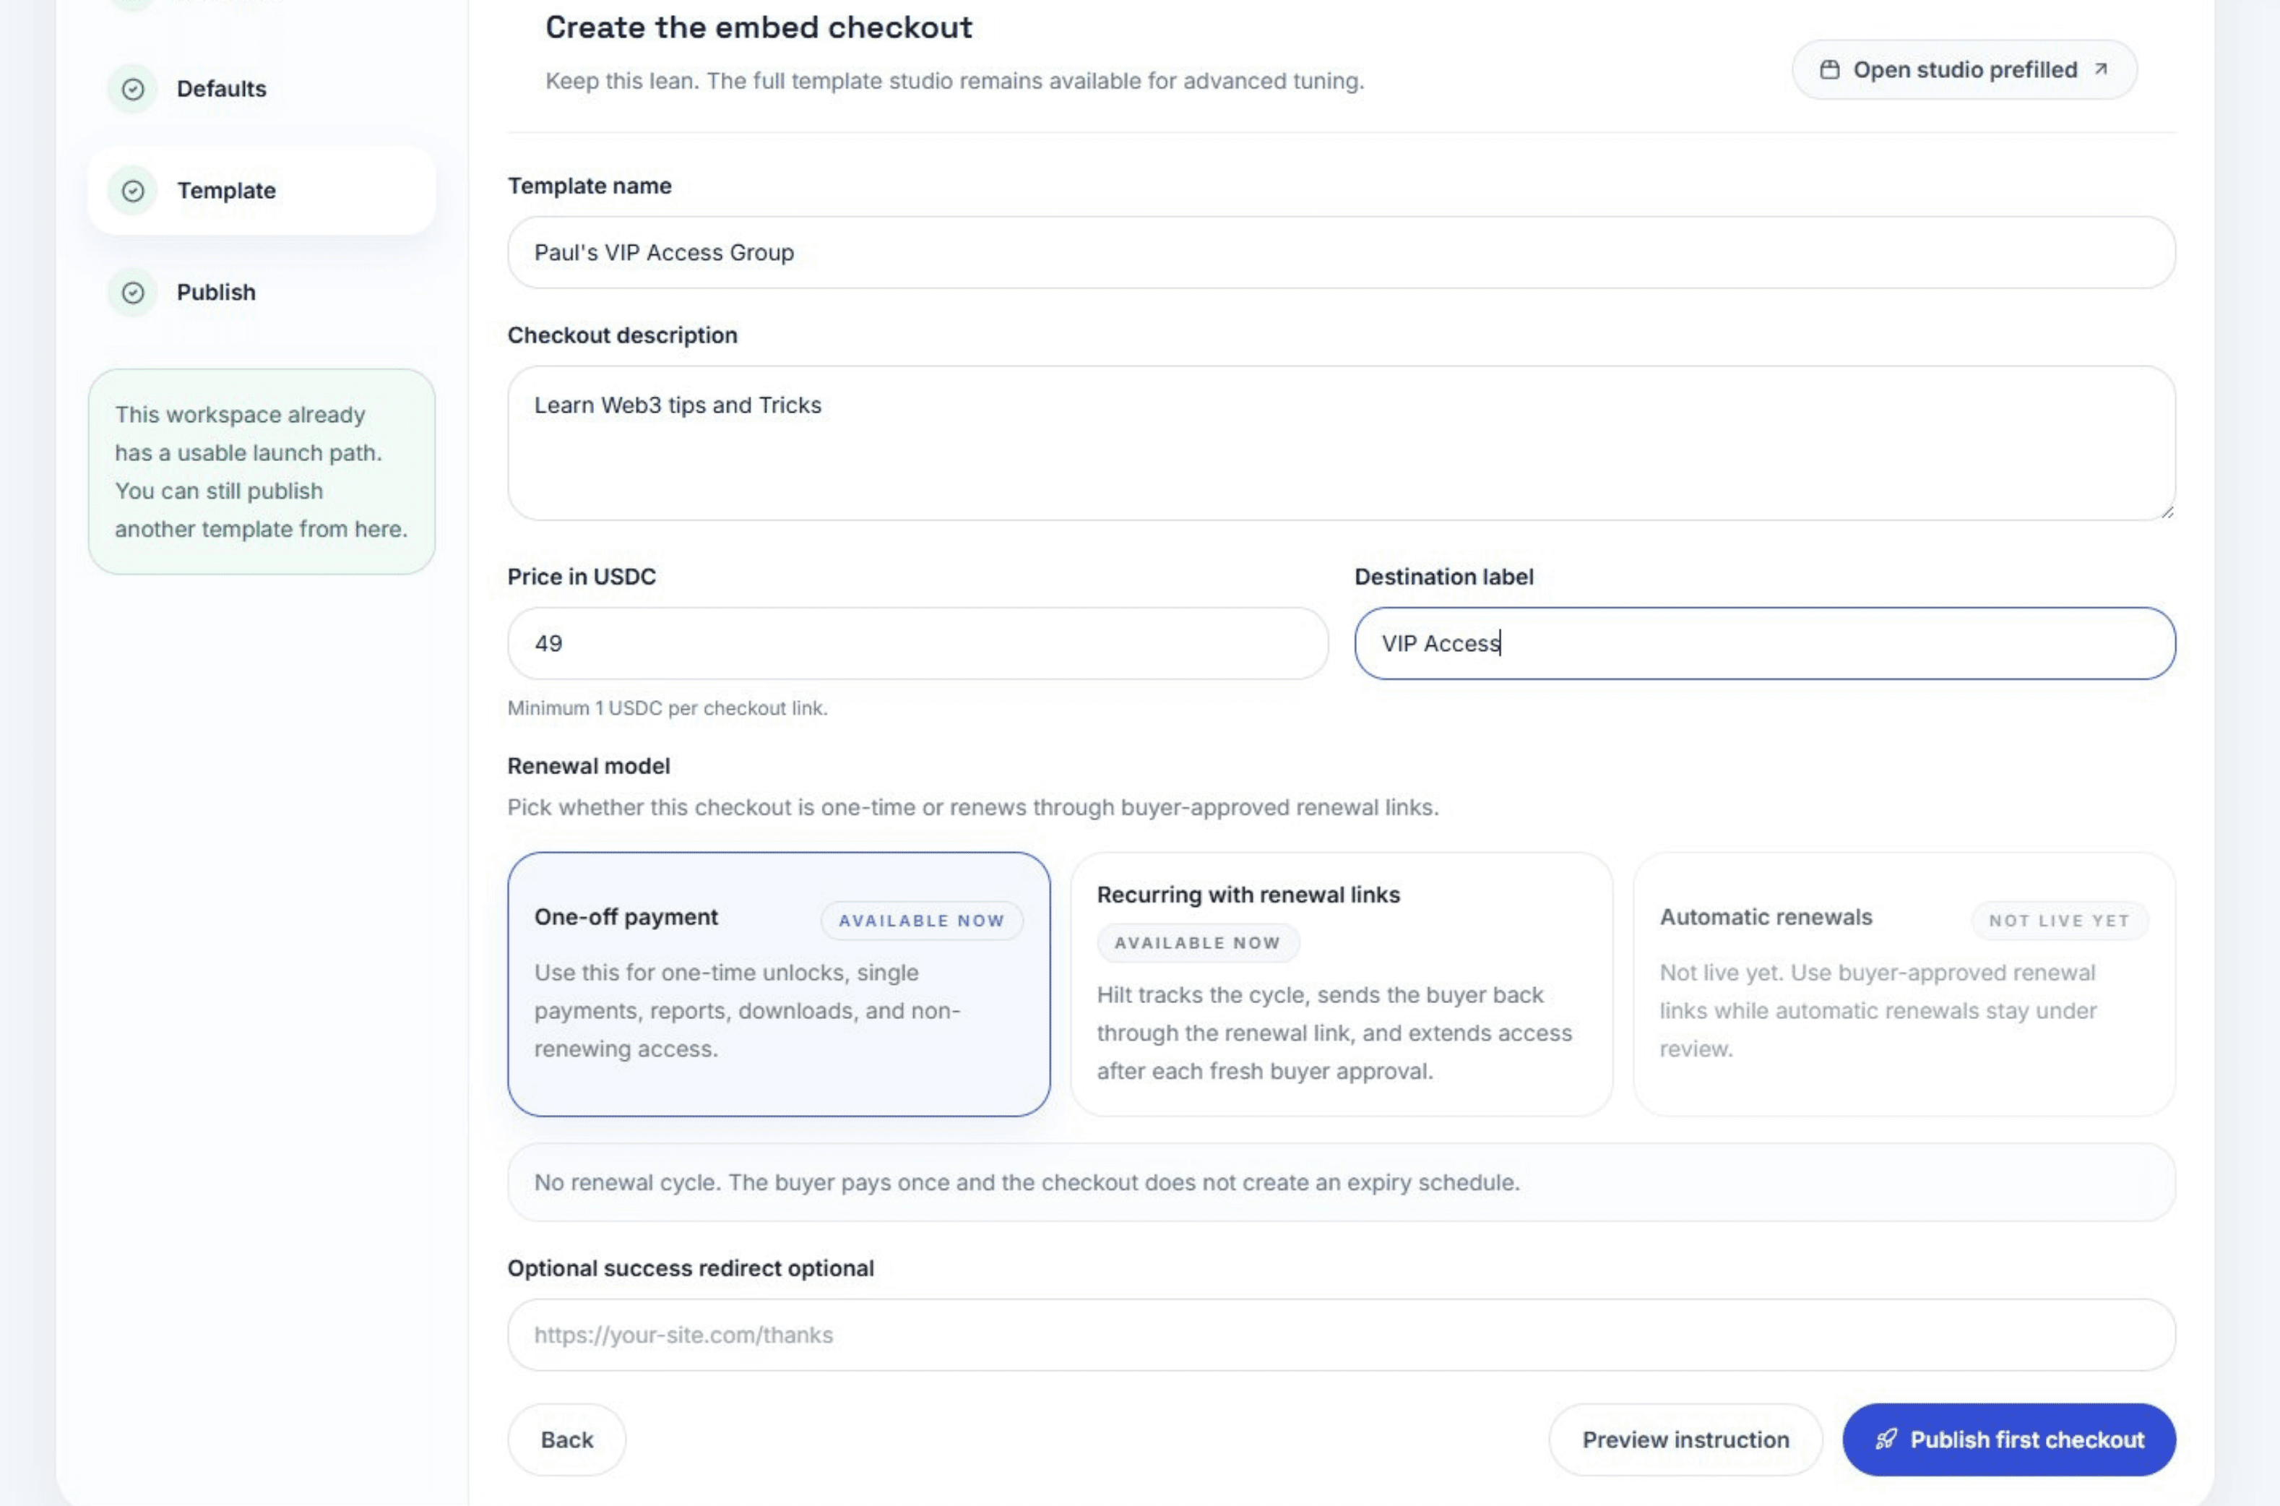Click the 'Destination label' heading above its field
Screen dimensions: 2280x1506
coord(1444,577)
